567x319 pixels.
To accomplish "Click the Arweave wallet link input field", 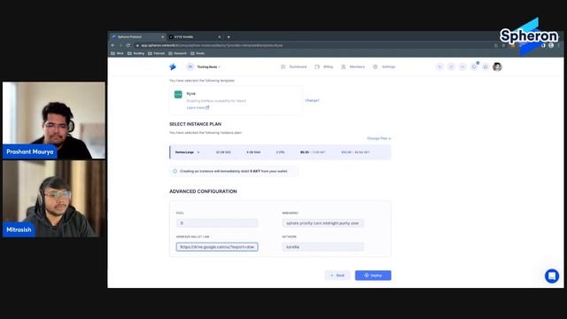I will 217,247.
